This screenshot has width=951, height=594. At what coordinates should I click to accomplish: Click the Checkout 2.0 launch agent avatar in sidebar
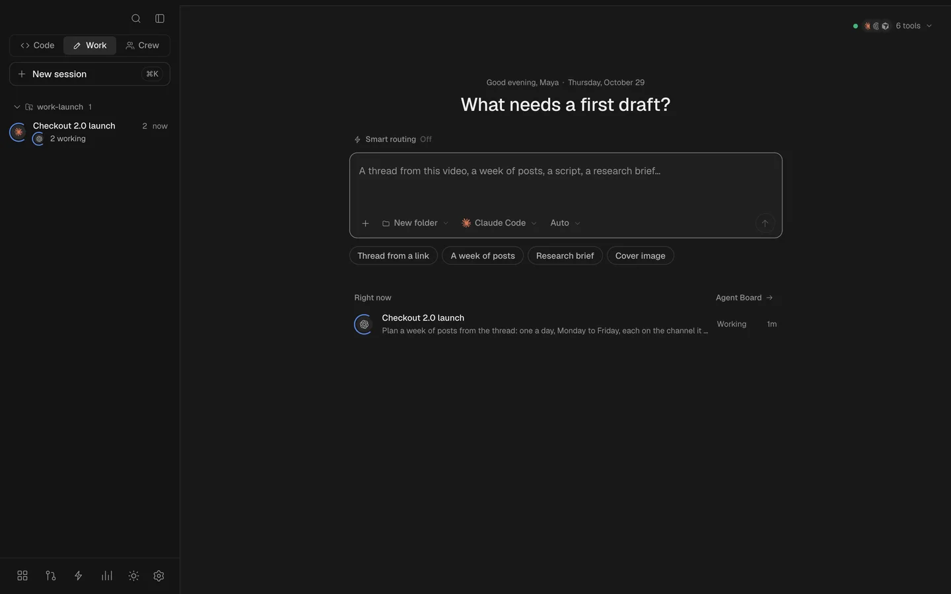18,132
